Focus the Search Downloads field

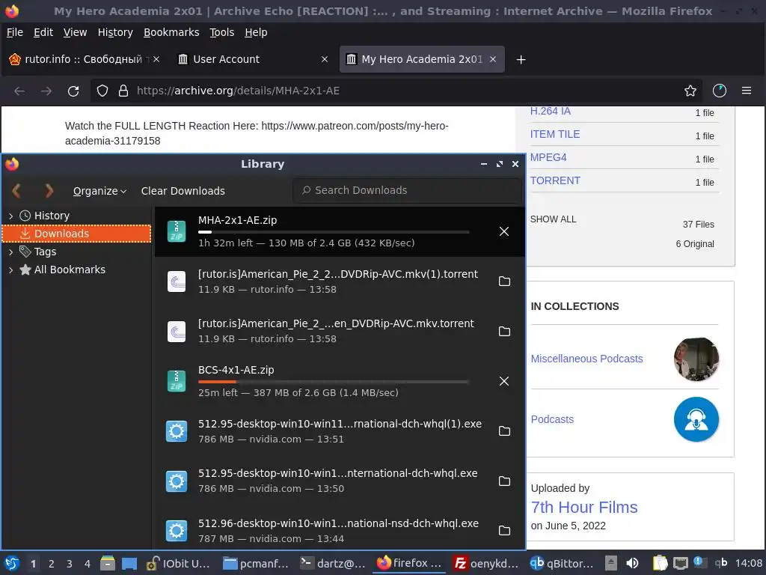point(408,191)
